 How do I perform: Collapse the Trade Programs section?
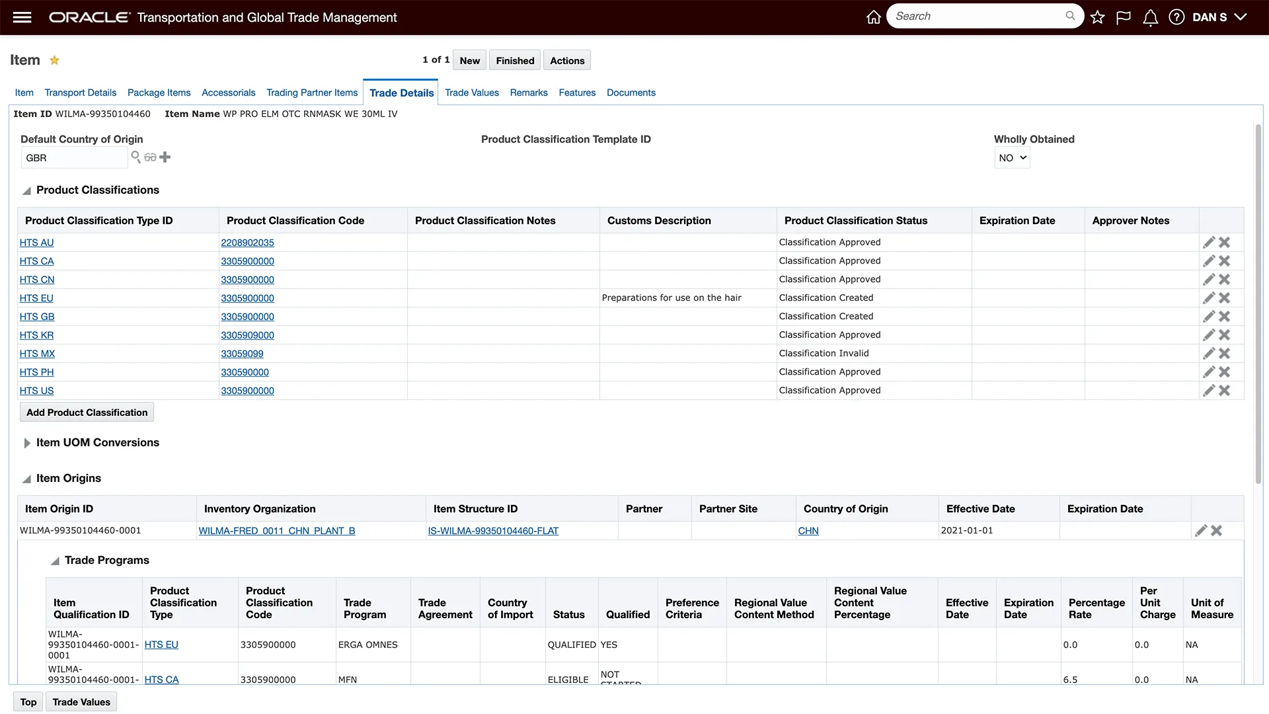pos(55,561)
